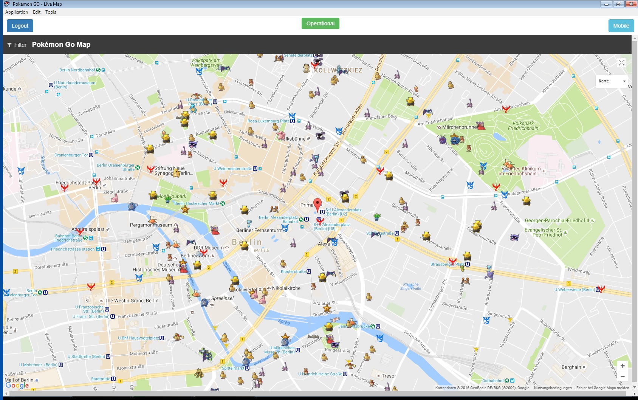This screenshot has height=400, width=638.
Task: Select the Horsea near Berliner Fernsehturm
Action: (249, 223)
